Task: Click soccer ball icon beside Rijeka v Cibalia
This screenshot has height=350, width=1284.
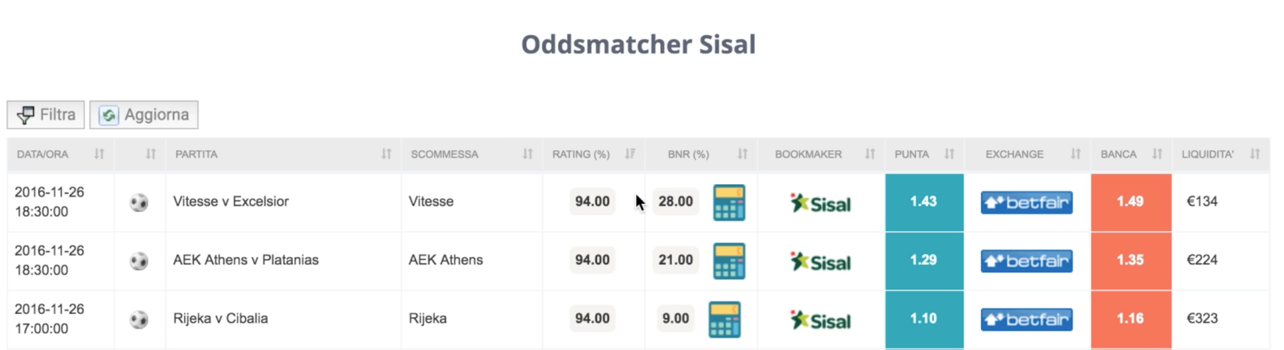Action: point(139,319)
